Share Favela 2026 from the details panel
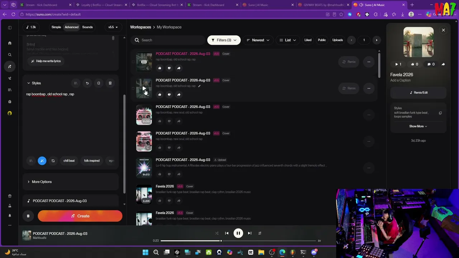The width and height of the screenshot is (459, 258). pyautogui.click(x=443, y=64)
